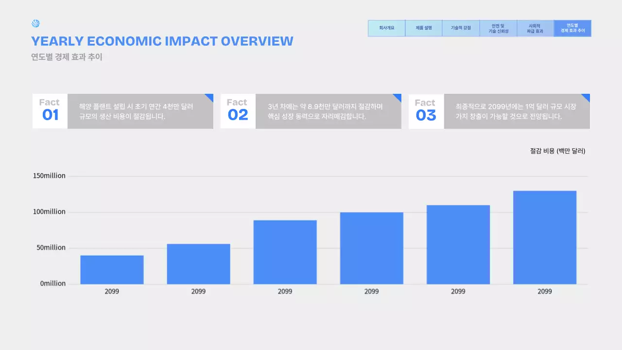The width and height of the screenshot is (622, 350).
Task: Select the 절감 비용 (백만 달러) chart label
Action: pos(557,151)
